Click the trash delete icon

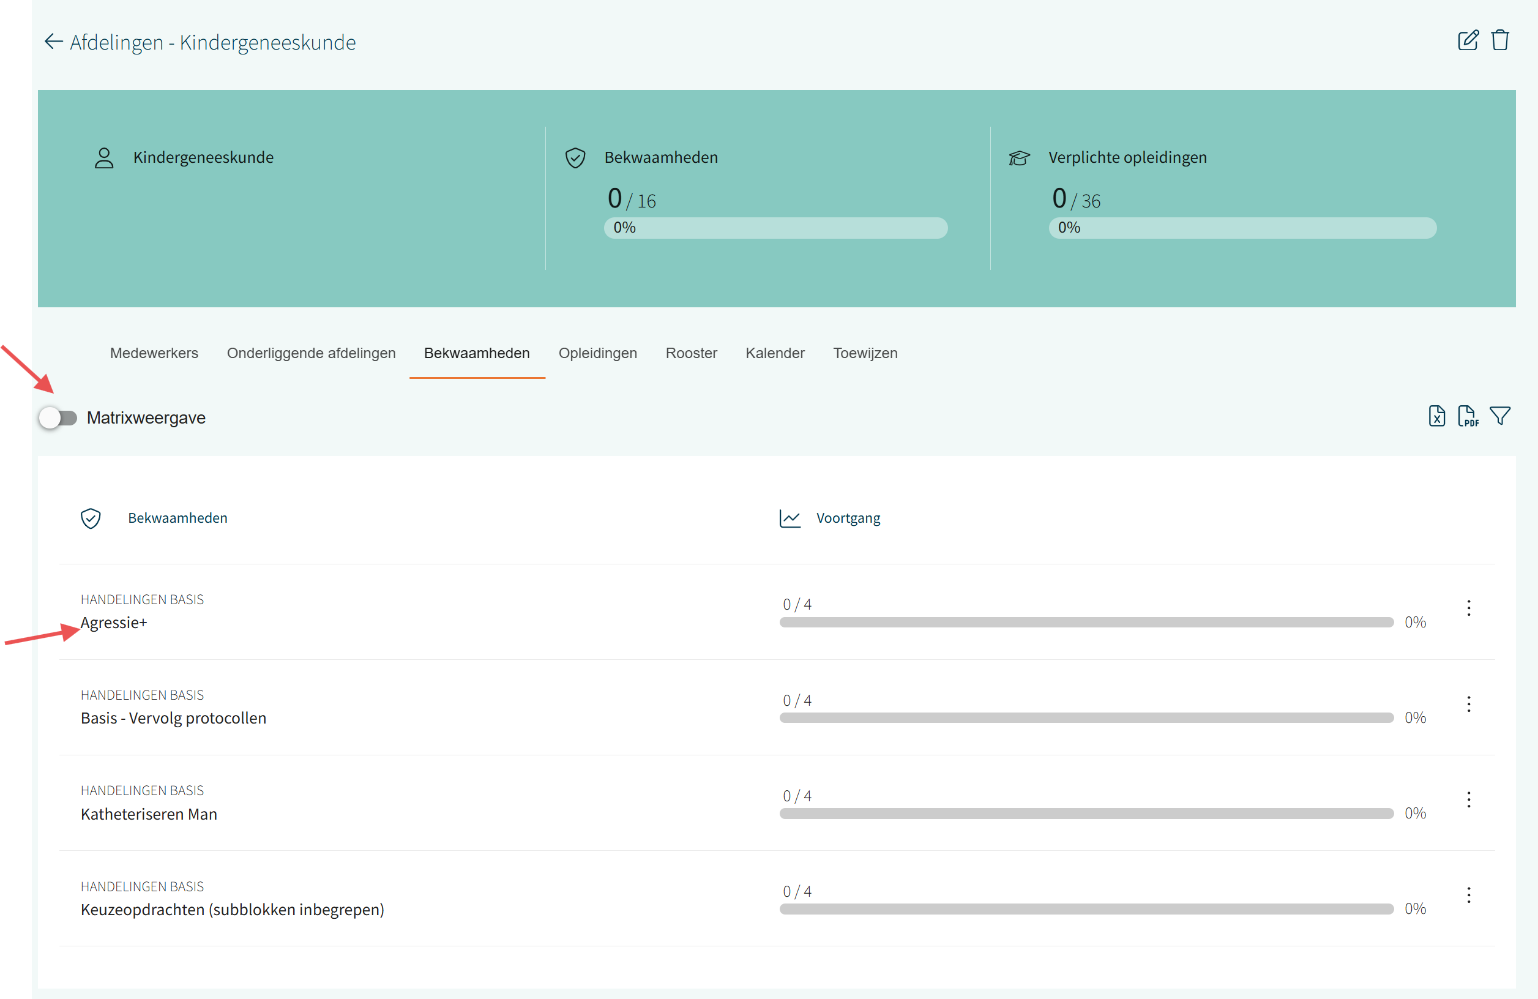(1500, 41)
